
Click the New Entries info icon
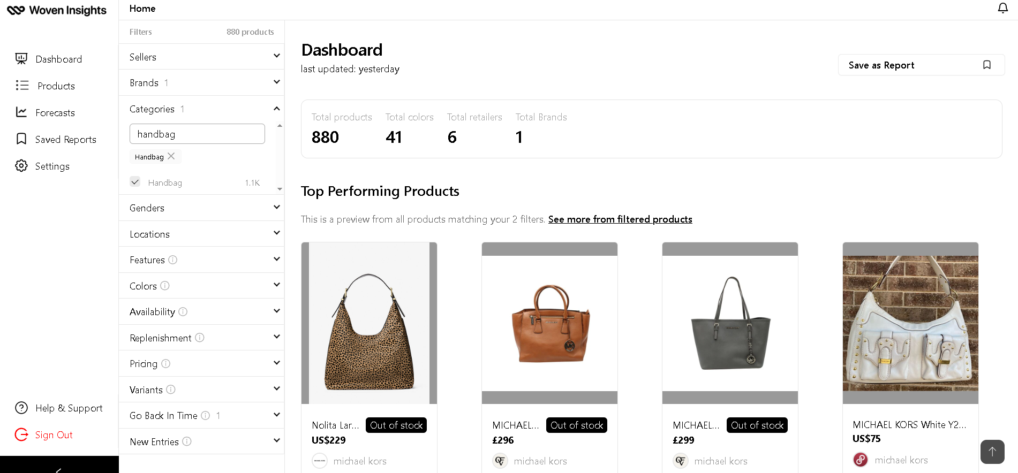pyautogui.click(x=187, y=441)
